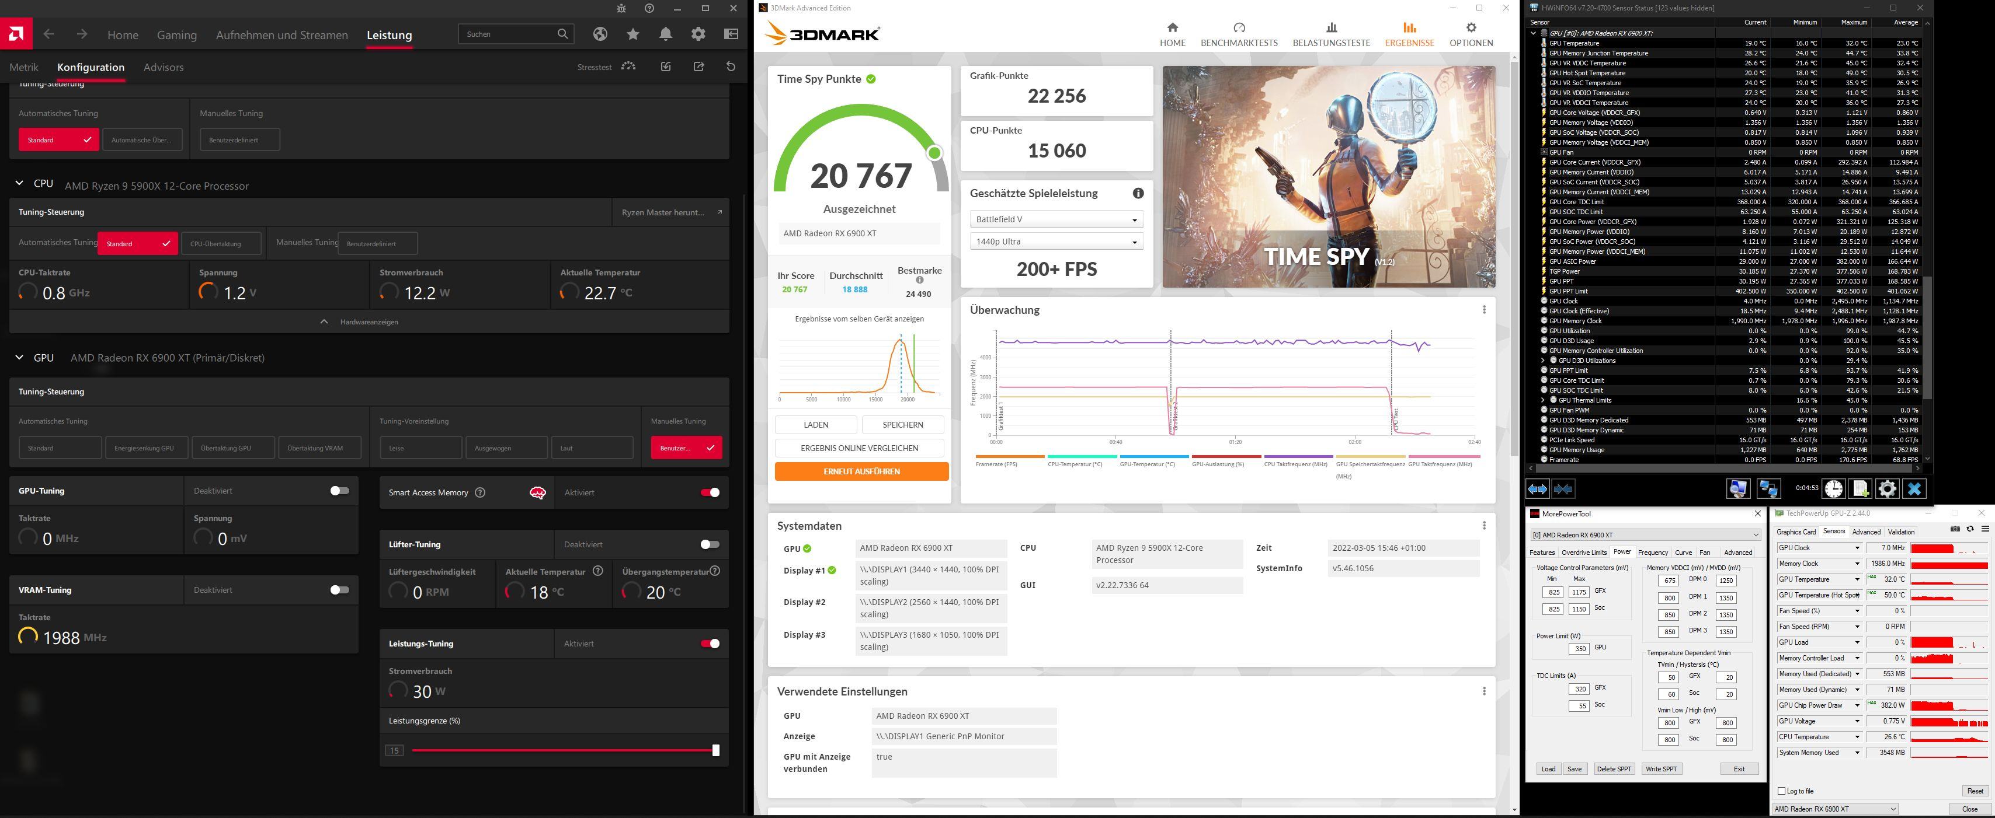Click the forward arrow in AMD Software
The image size is (1995, 818).
click(82, 34)
